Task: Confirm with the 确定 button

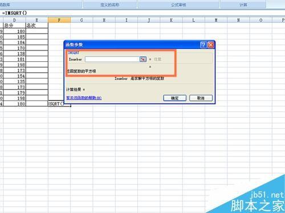Action: pyautogui.click(x=174, y=98)
